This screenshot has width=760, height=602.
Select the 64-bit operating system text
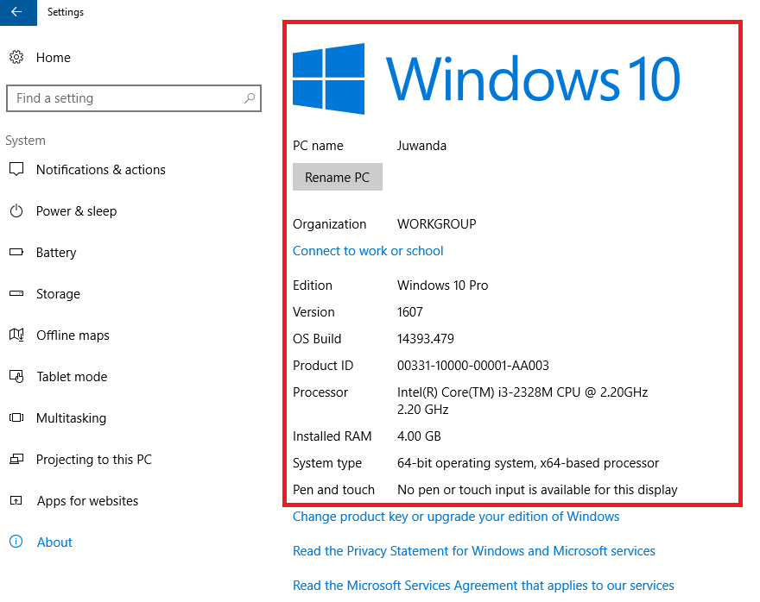pyautogui.click(x=528, y=463)
